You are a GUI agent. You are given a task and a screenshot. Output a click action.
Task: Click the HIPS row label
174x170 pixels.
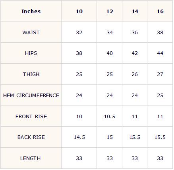pyautogui.click(x=31, y=53)
